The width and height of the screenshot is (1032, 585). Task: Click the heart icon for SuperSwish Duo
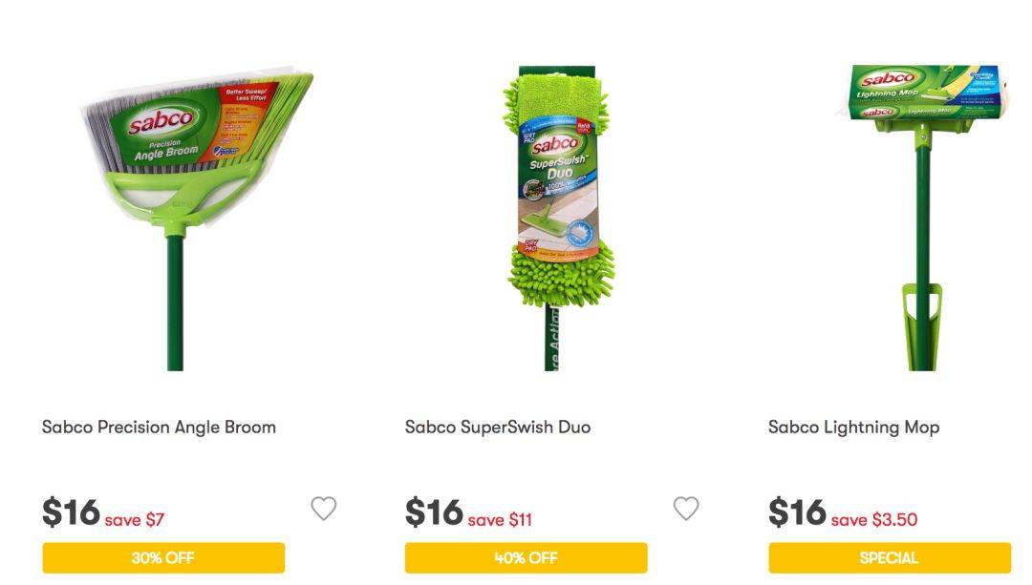pyautogui.click(x=686, y=510)
